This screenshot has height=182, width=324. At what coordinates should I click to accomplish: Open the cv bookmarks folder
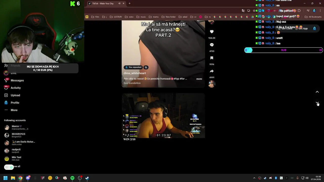pos(193,17)
